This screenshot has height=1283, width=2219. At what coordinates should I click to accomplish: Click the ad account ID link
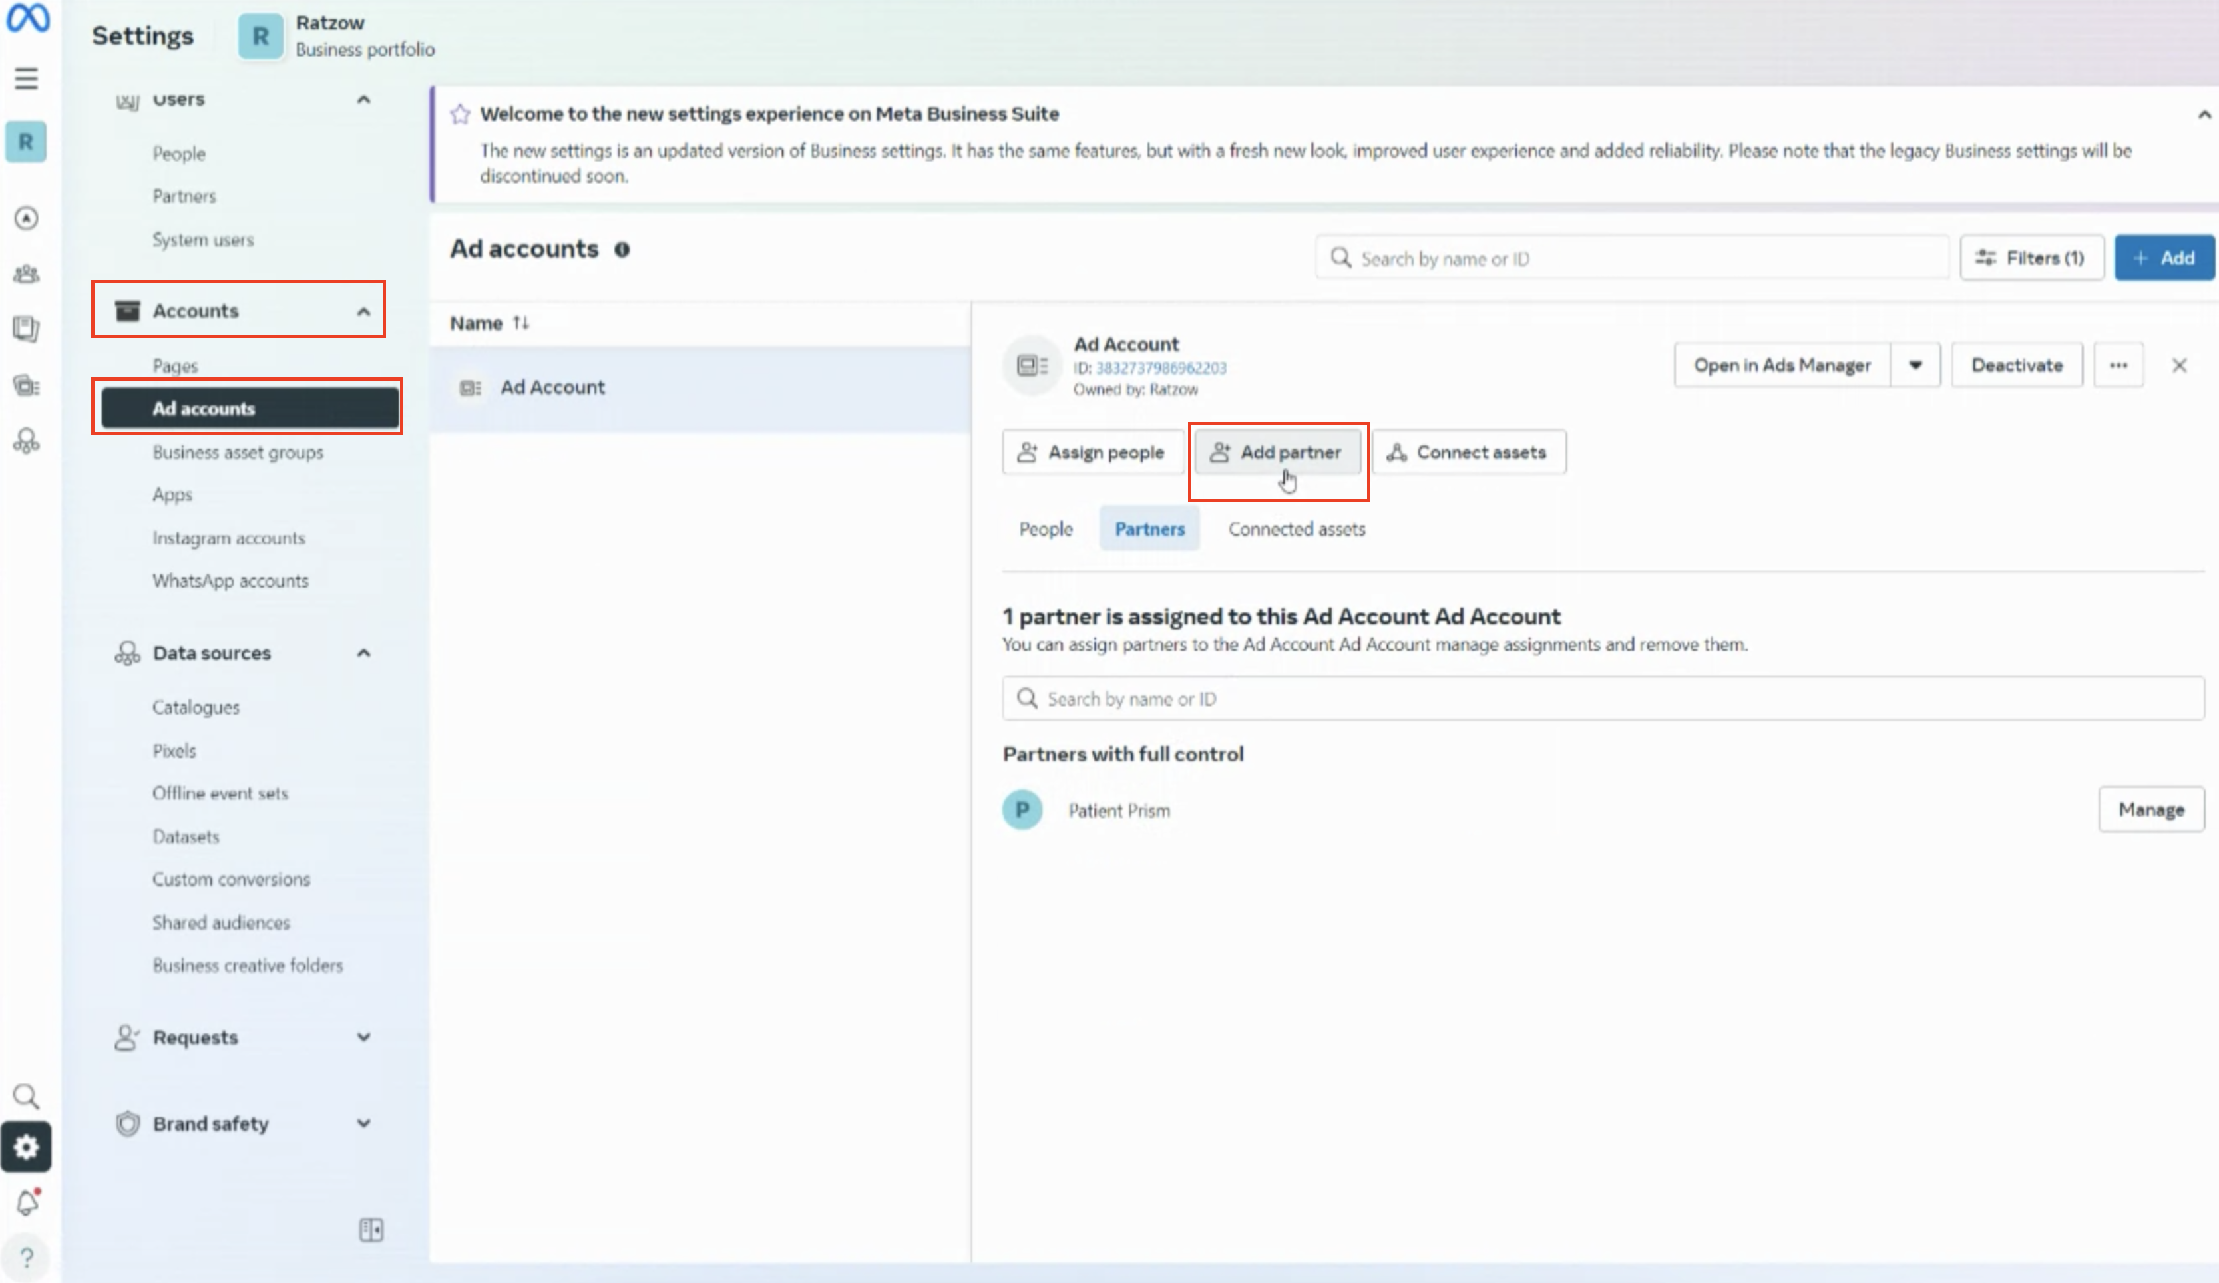coord(1161,368)
